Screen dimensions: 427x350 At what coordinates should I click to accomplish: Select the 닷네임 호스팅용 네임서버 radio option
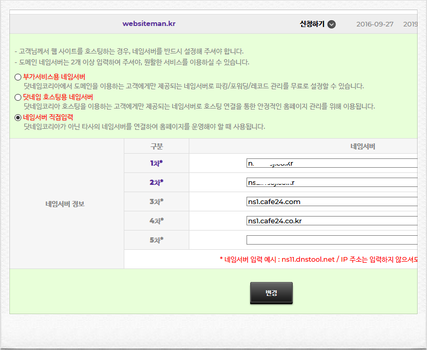point(18,97)
